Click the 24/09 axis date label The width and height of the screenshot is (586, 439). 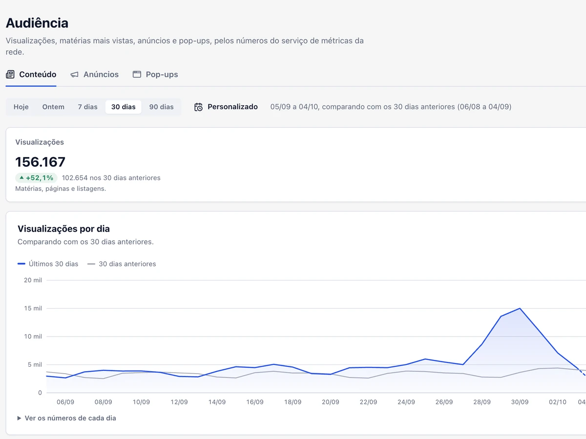point(406,402)
